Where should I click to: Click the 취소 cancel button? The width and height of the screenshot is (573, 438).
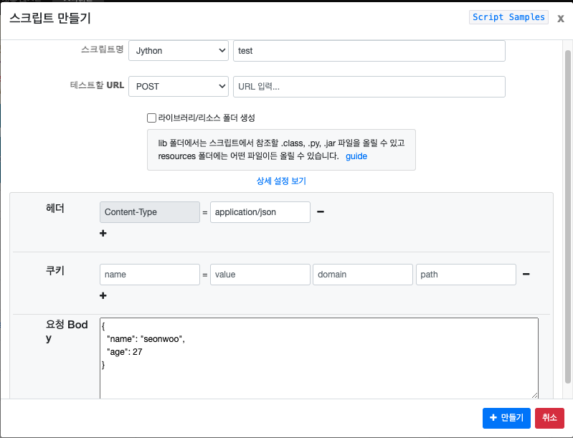(x=549, y=418)
